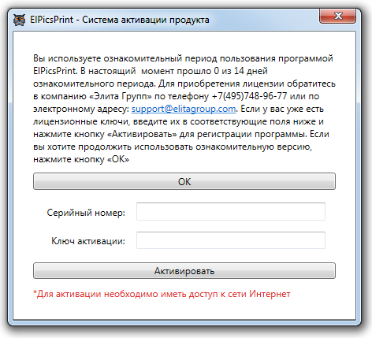Click the phone number +7(495)748-96-77 text
Screen dimensions: 372x338
click(x=249, y=96)
